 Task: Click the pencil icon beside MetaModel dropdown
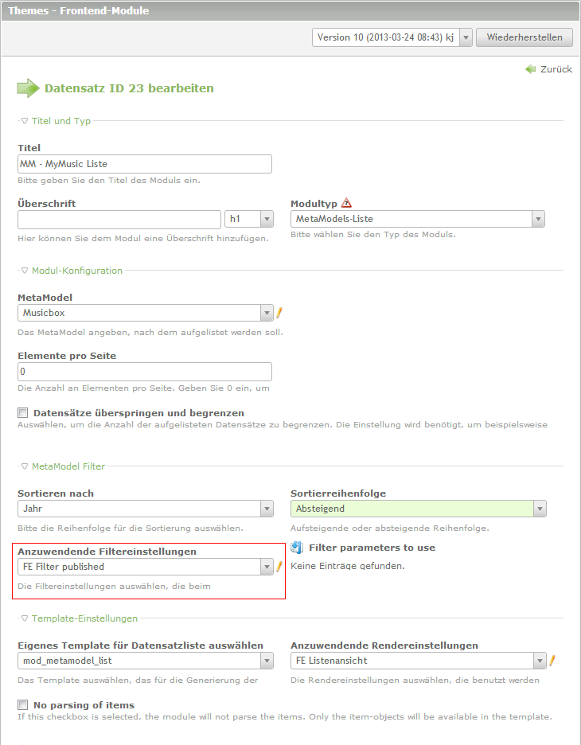coord(279,313)
